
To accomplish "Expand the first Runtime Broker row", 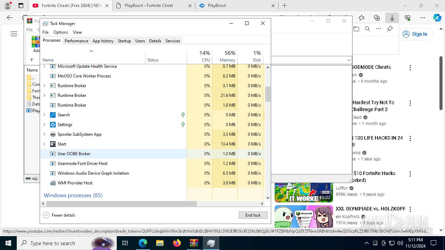I will click(44, 86).
